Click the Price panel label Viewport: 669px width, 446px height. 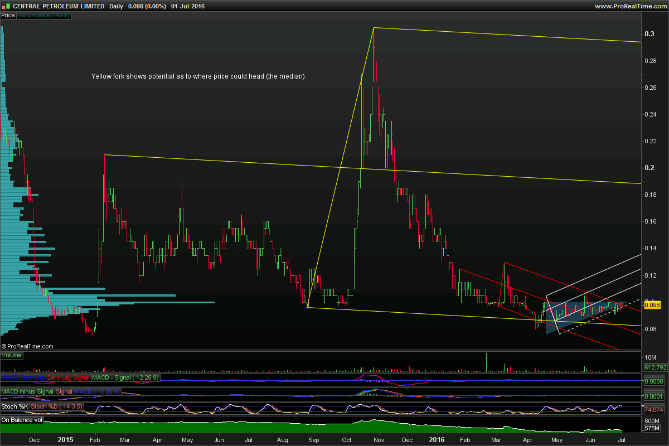tap(8, 16)
